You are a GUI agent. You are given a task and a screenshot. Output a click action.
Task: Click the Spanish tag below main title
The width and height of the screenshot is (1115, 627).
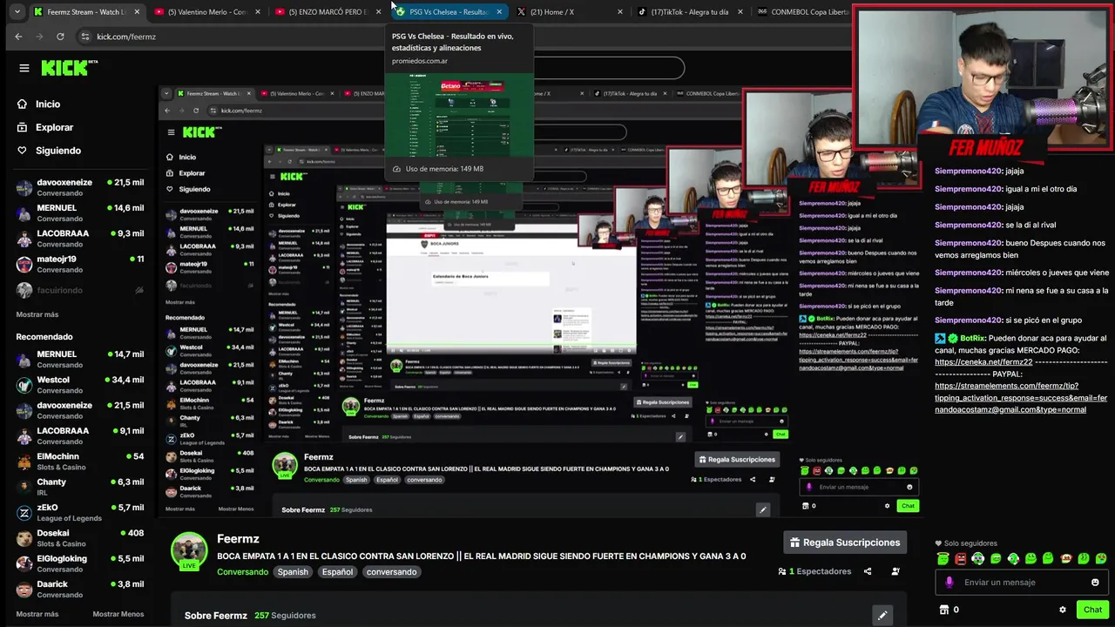[293, 572]
